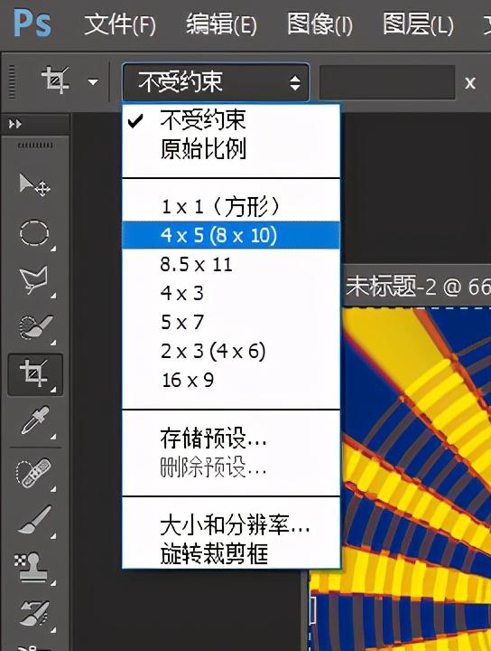Click the crop tool preset icon in options bar

pyautogui.click(x=56, y=80)
